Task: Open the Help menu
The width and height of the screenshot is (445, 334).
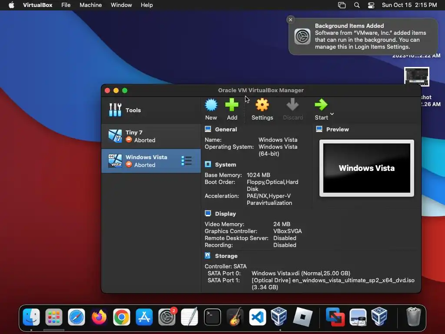Action: [147, 5]
